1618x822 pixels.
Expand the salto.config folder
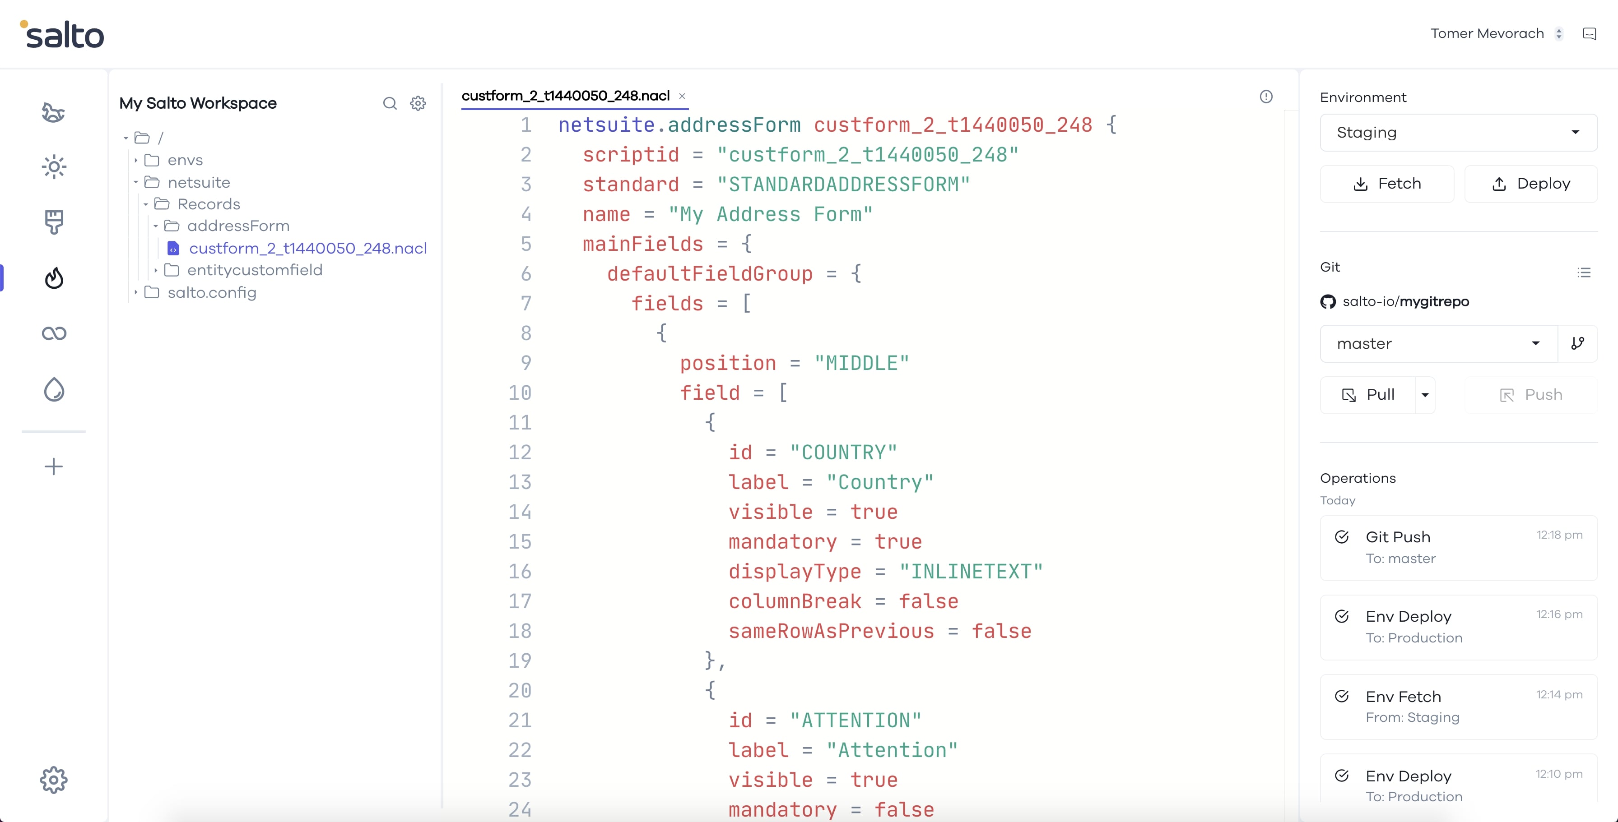tap(136, 292)
